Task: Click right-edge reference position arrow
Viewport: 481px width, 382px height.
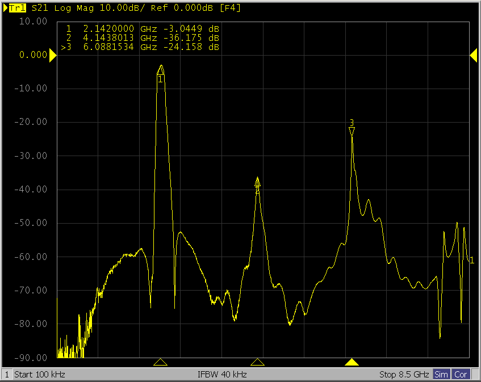Action: click(473, 54)
